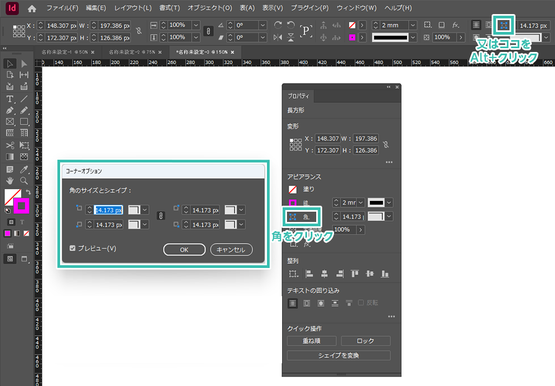Pick the Scissors tool
The height and width of the screenshot is (386, 555).
[x=10, y=145]
